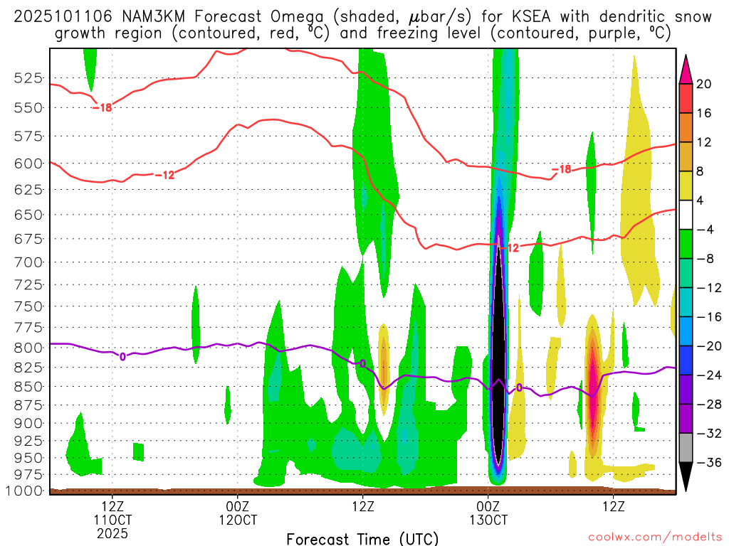Click the red '-18' contour label near 12Z 13OCT
729x546 pixels.
[x=561, y=169]
